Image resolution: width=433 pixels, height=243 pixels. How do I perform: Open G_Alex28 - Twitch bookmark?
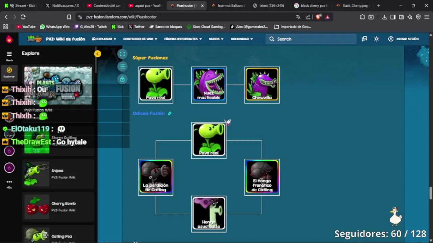click(91, 27)
